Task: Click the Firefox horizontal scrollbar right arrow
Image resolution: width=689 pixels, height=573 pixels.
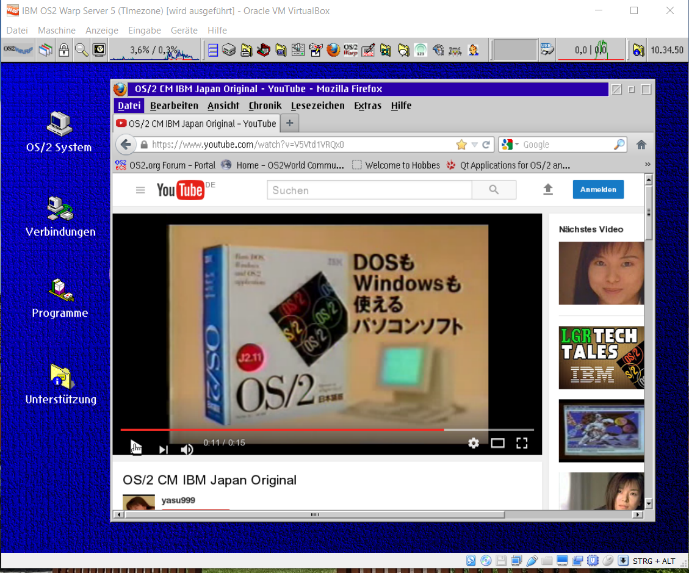Action: 638,514
